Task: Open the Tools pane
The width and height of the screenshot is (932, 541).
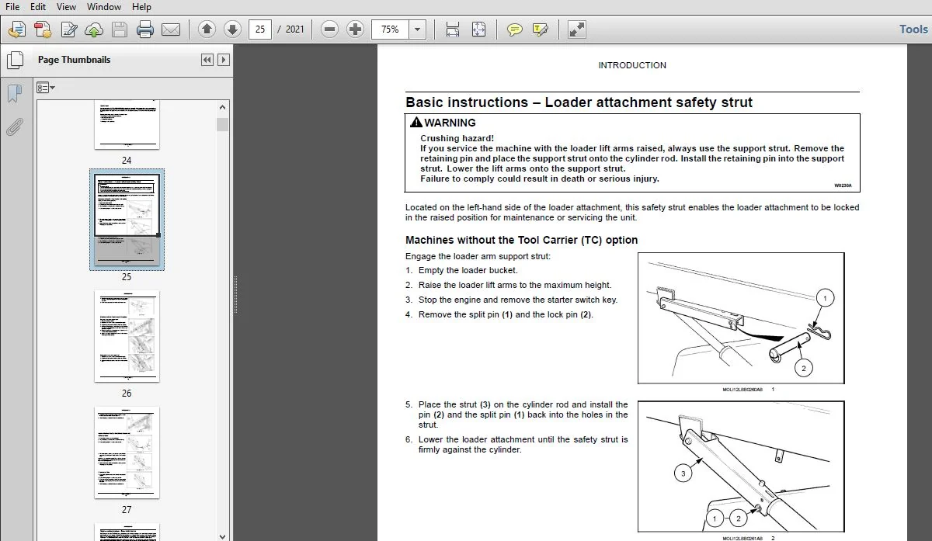Action: coord(913,29)
